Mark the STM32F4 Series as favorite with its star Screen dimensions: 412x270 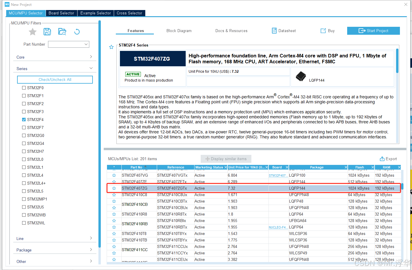pyautogui.click(x=111, y=47)
